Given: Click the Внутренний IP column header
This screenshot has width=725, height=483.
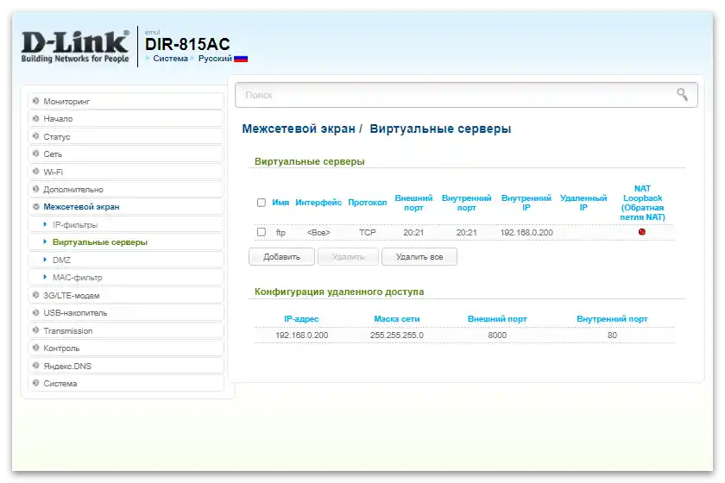Looking at the screenshot, I should pos(526,203).
